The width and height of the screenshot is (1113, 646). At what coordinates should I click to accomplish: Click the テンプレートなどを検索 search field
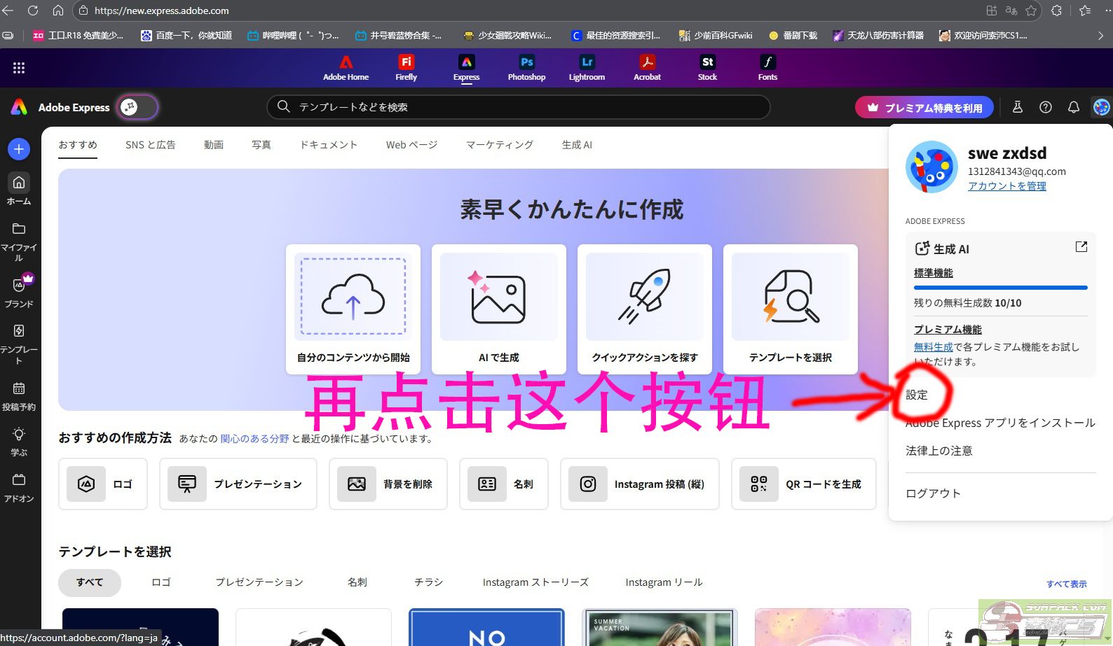click(x=519, y=107)
